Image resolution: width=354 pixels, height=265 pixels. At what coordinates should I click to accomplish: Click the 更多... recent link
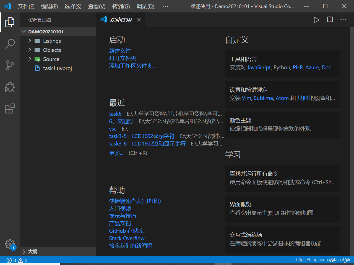click(116, 153)
